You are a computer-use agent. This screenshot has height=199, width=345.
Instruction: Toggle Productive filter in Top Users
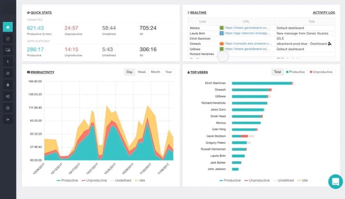click(x=296, y=72)
